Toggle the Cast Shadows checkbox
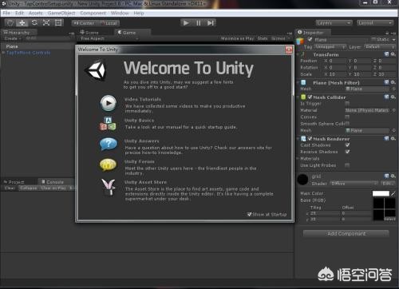 coord(347,145)
